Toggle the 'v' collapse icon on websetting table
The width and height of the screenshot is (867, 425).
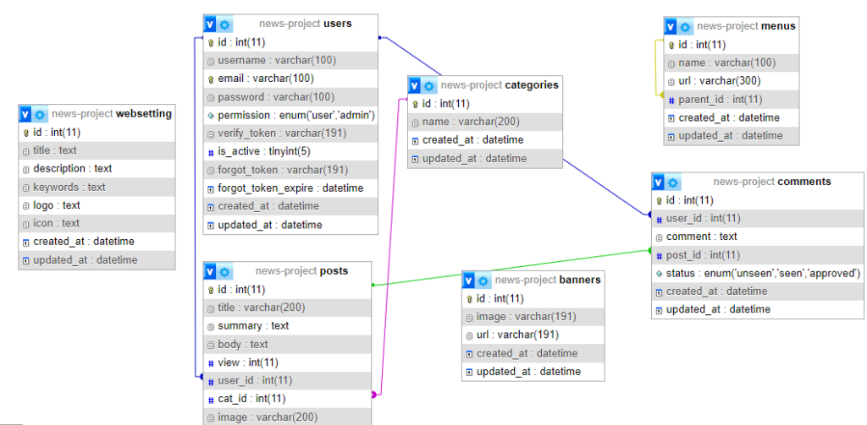[x=25, y=115]
